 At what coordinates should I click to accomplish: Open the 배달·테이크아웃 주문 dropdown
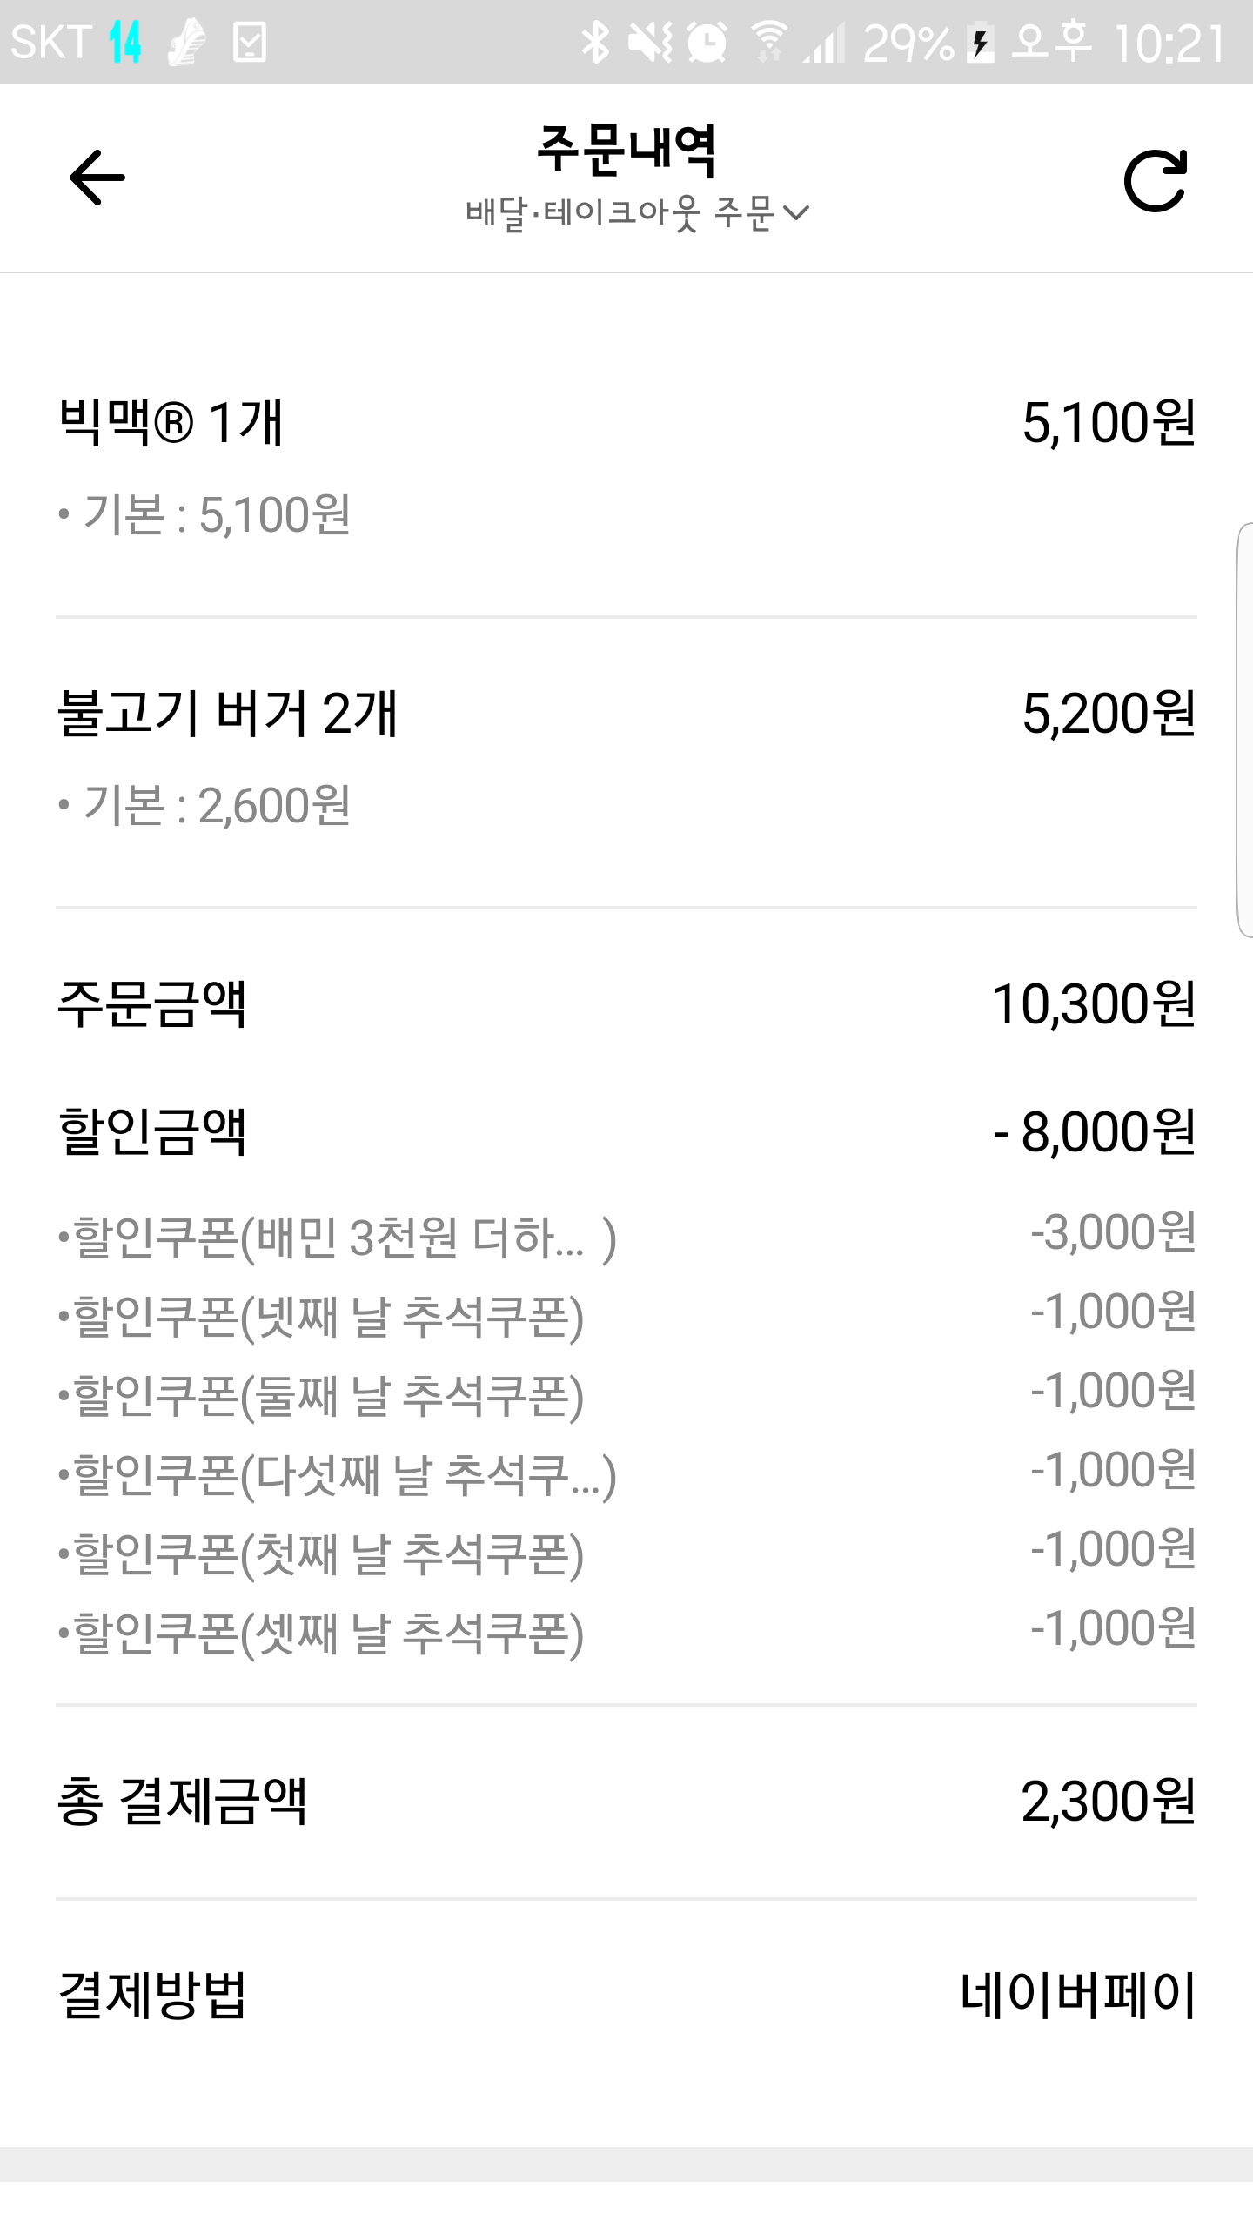coord(637,212)
